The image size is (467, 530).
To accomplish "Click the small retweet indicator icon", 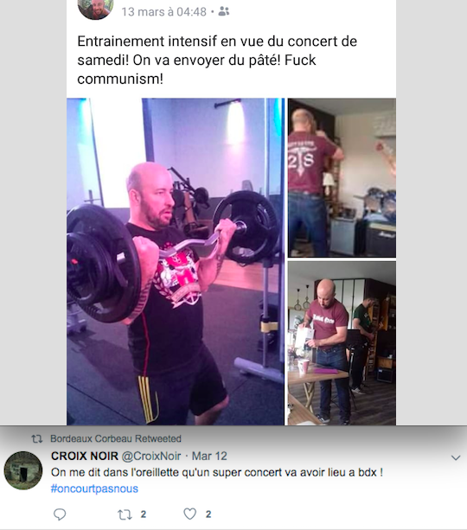I will pyautogui.click(x=37, y=438).
